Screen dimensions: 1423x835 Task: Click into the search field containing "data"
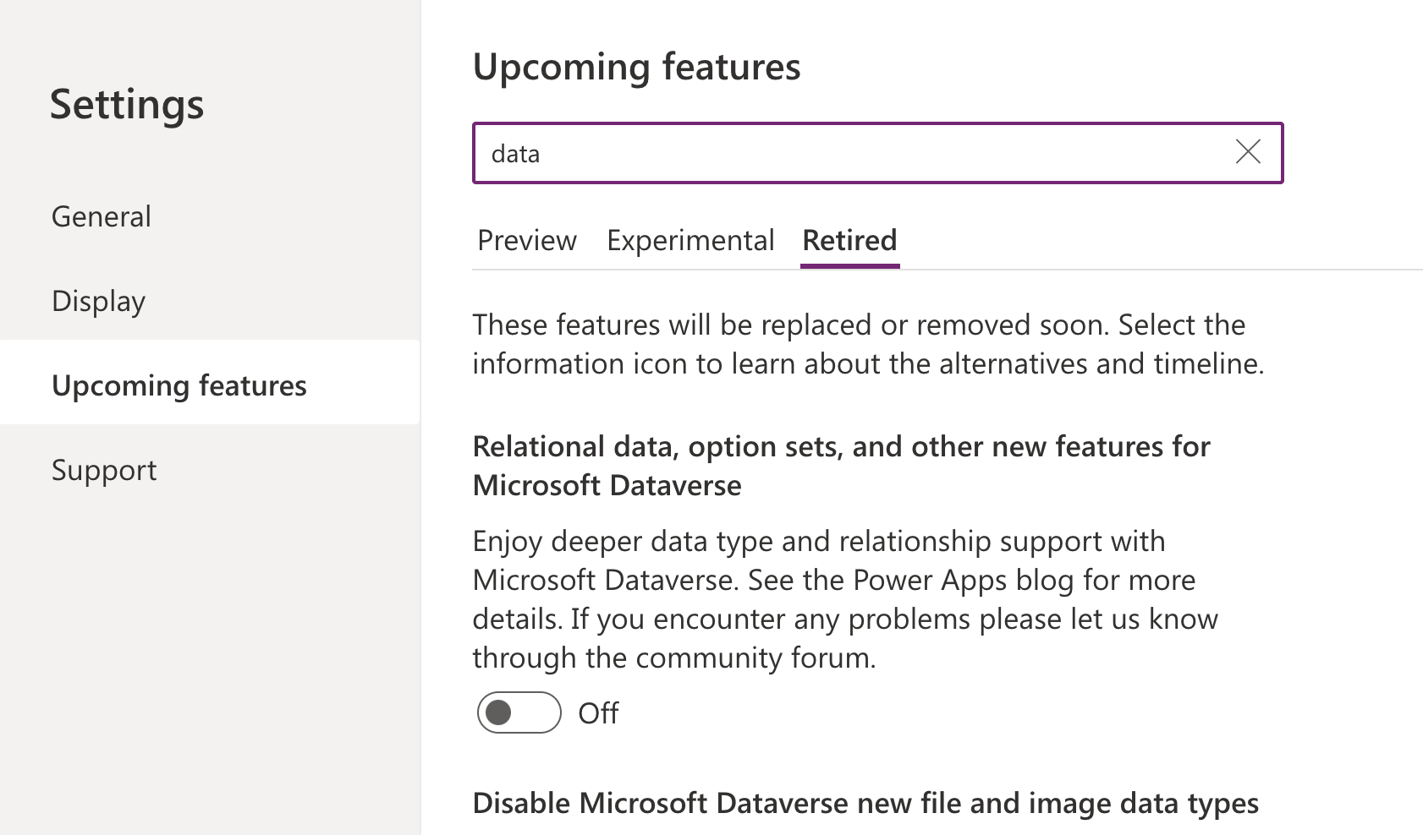(x=877, y=153)
